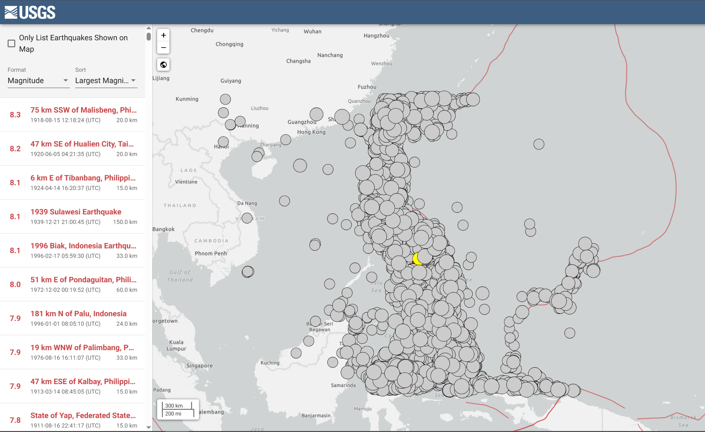Click the scroll up arrow of list
705x432 pixels.
coord(149,28)
